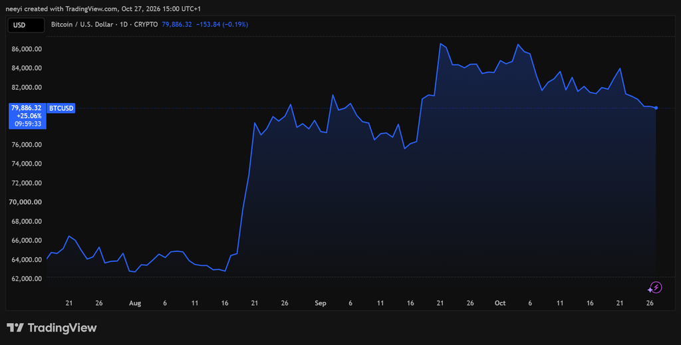Viewport: 681px width, 345px height.
Task: Click the Sep label on the time axis
Action: click(321, 303)
